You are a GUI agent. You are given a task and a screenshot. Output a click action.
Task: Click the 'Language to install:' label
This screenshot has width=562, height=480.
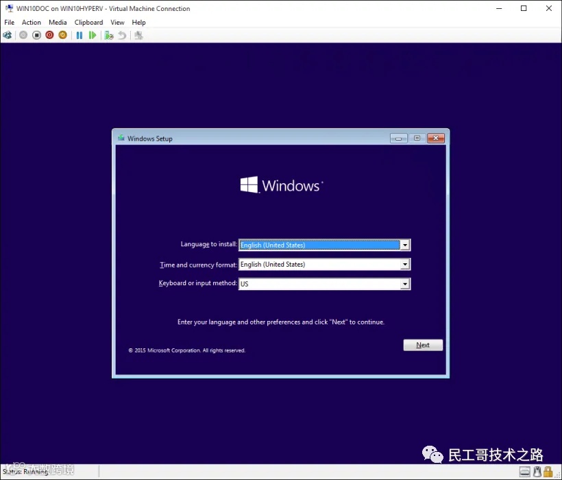click(208, 244)
